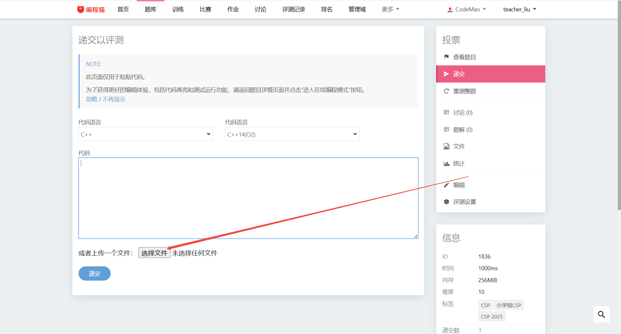Click the gear icon beside 评测设置
The width and height of the screenshot is (621, 334).
coord(446,202)
